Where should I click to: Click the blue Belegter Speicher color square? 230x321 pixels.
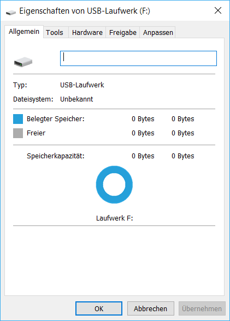point(18,119)
